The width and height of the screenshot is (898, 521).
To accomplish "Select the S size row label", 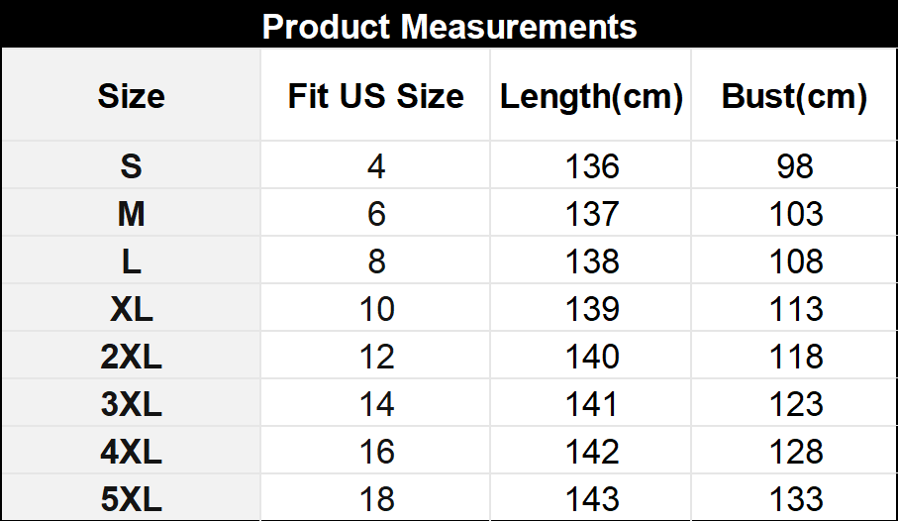I will click(x=131, y=166).
